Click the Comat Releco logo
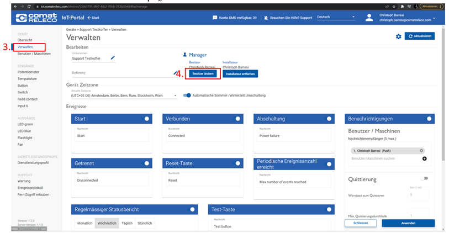449x233 pixels. (36, 18)
